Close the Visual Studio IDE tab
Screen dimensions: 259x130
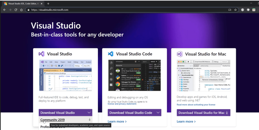(41, 4)
